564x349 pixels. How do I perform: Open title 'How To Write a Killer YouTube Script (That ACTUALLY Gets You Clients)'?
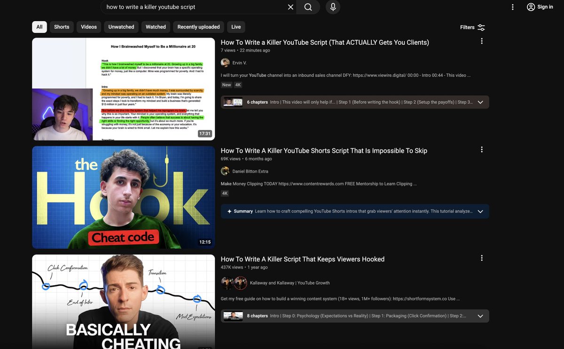(x=325, y=42)
